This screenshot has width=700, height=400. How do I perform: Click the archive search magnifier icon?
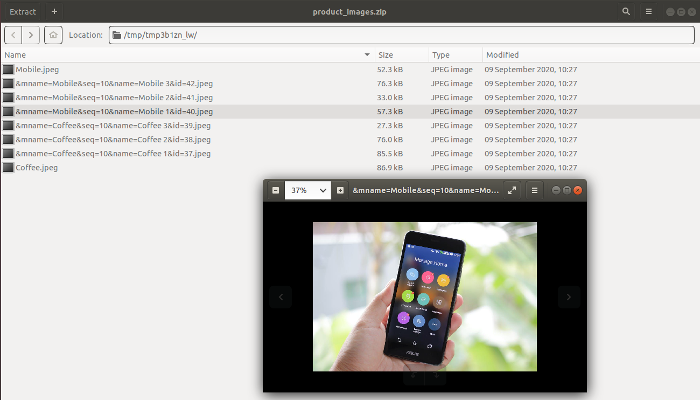(626, 11)
